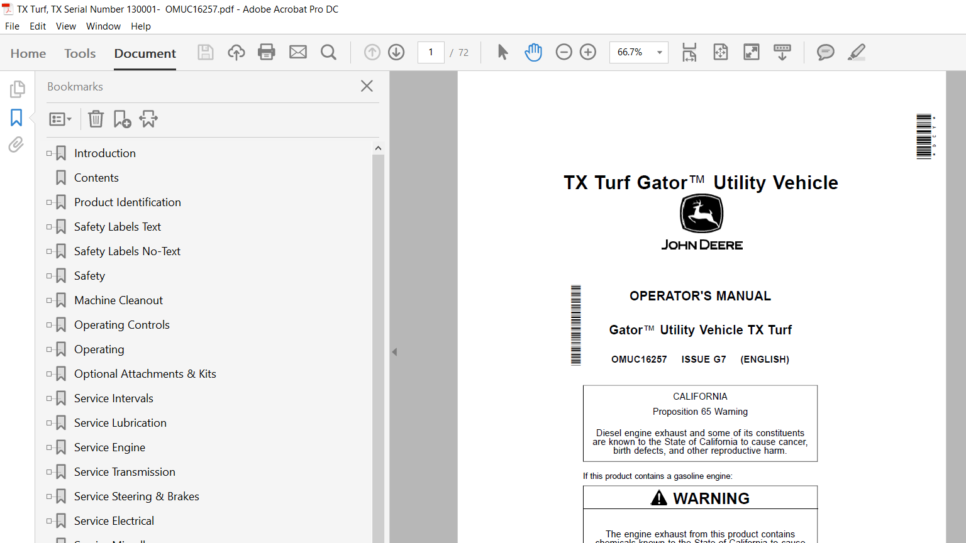Zoom in with plus icon

588,52
